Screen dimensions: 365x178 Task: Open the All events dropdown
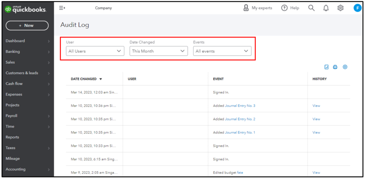click(x=222, y=51)
